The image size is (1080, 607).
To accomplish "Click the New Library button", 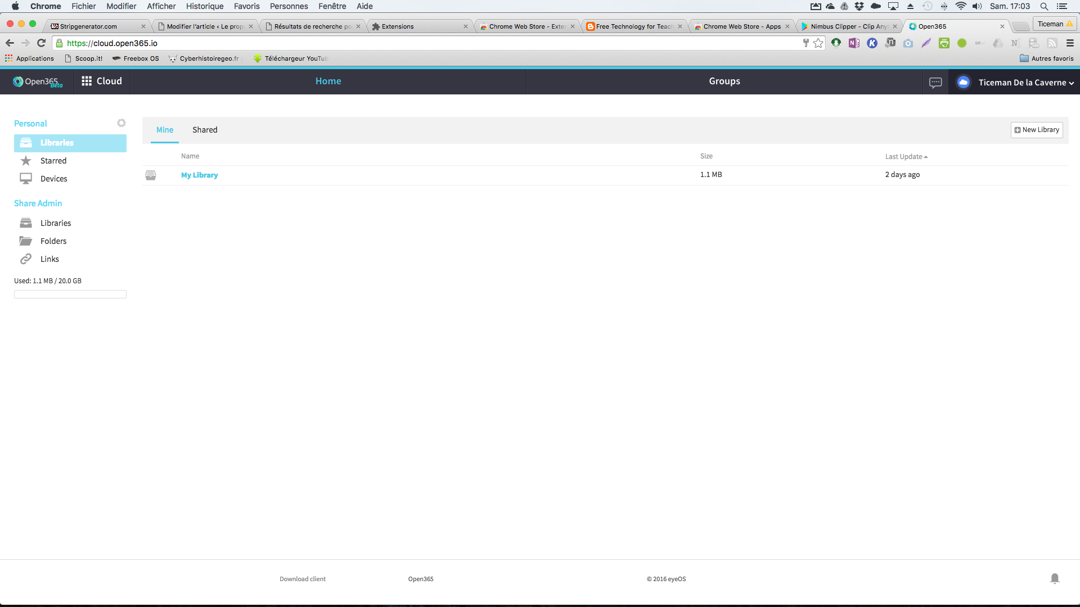I will coord(1037,130).
